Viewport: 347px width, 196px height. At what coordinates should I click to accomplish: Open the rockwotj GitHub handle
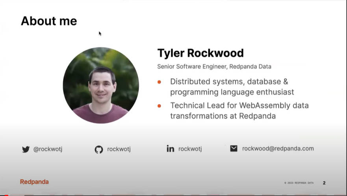pos(119,149)
